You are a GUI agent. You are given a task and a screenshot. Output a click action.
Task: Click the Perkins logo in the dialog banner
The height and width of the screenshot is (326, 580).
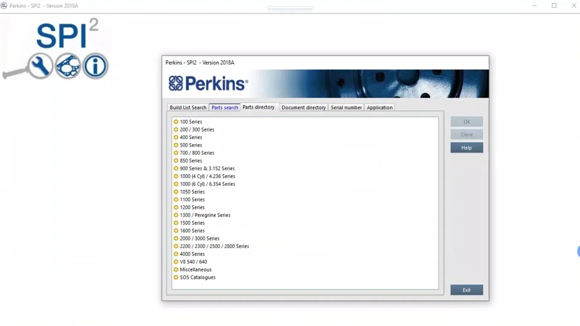tap(208, 83)
